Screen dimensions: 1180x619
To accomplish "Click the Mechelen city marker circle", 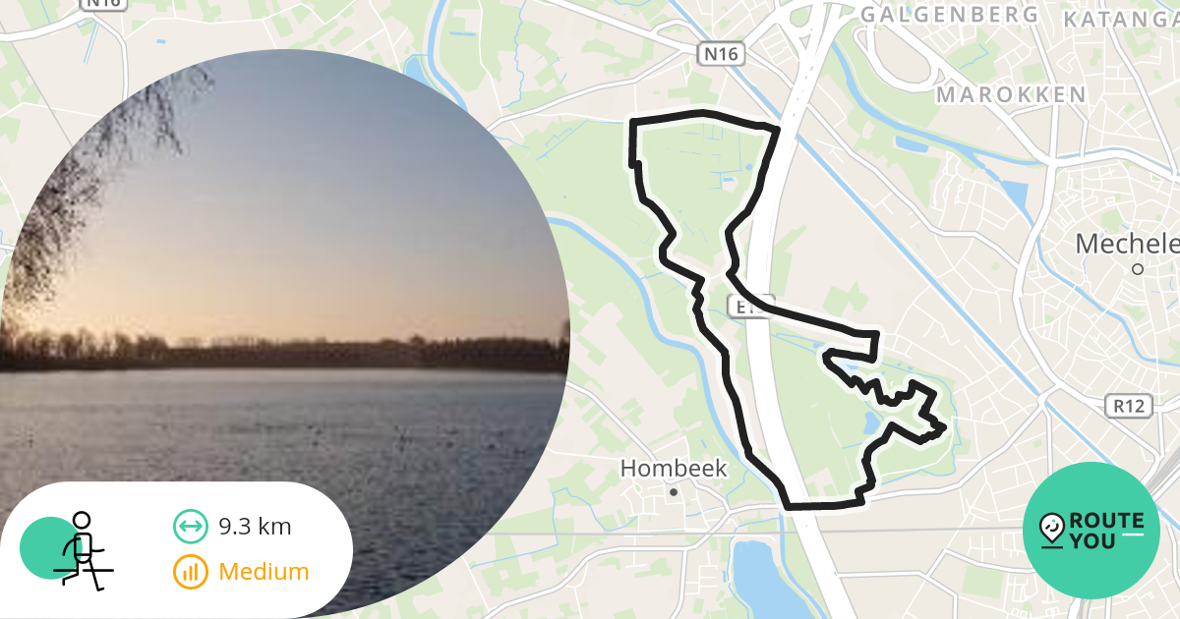I will [1138, 268].
